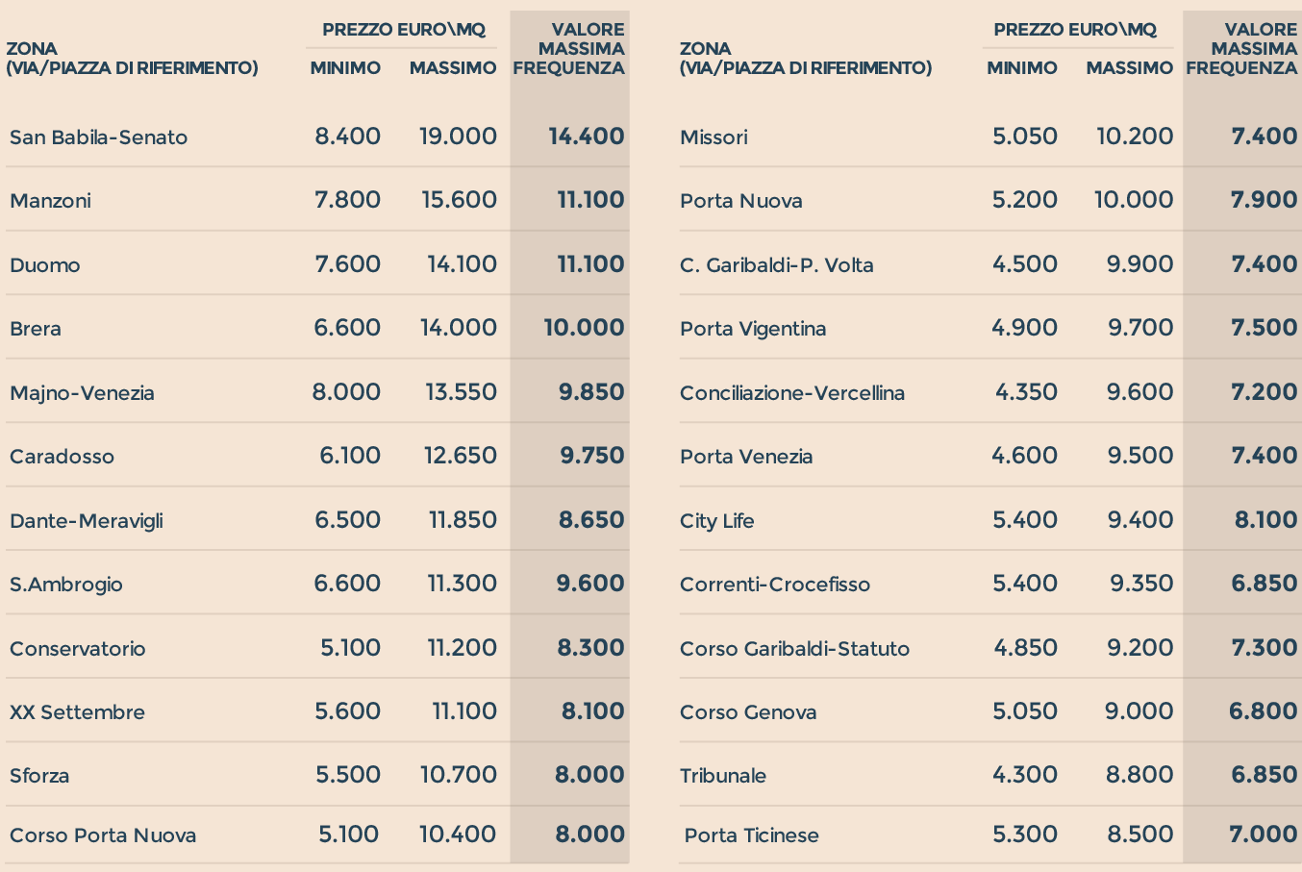Select the Porta Ticinese zone name
Viewport: 1302px width, 872px height.
(752, 835)
